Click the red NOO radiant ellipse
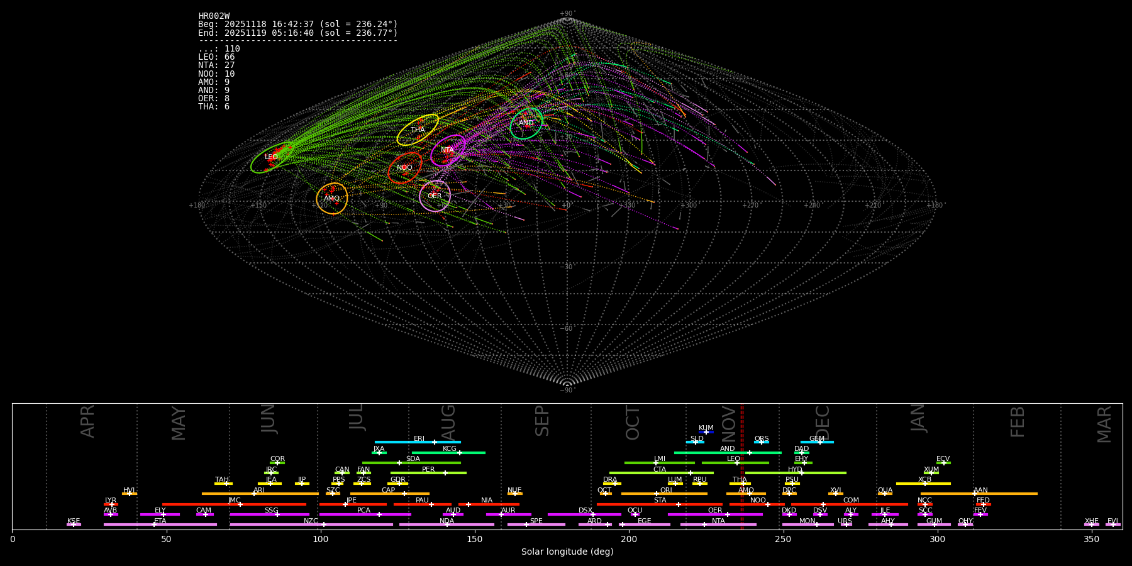The image size is (1132, 566). coord(405,168)
